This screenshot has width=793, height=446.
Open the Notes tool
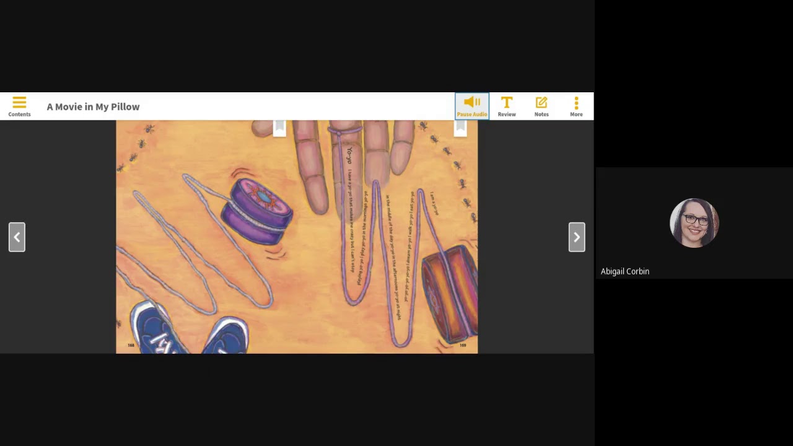pyautogui.click(x=541, y=106)
